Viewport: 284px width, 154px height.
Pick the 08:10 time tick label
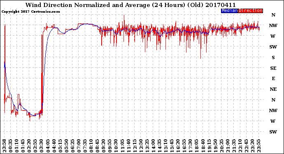tap(91, 146)
